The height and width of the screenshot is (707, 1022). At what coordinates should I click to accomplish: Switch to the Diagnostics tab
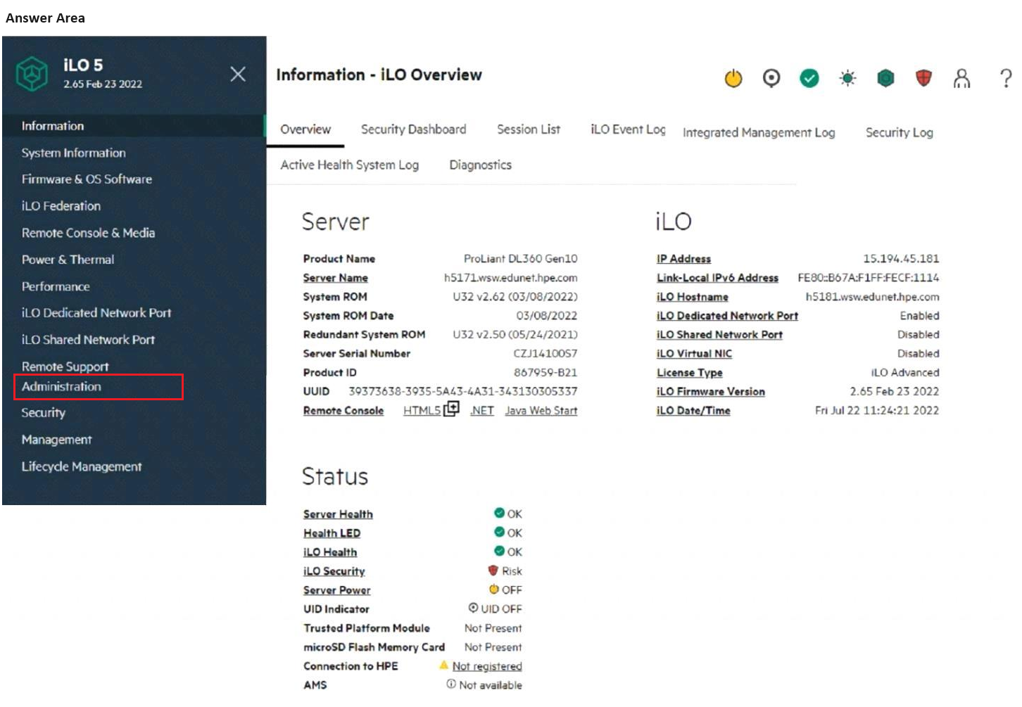[481, 165]
